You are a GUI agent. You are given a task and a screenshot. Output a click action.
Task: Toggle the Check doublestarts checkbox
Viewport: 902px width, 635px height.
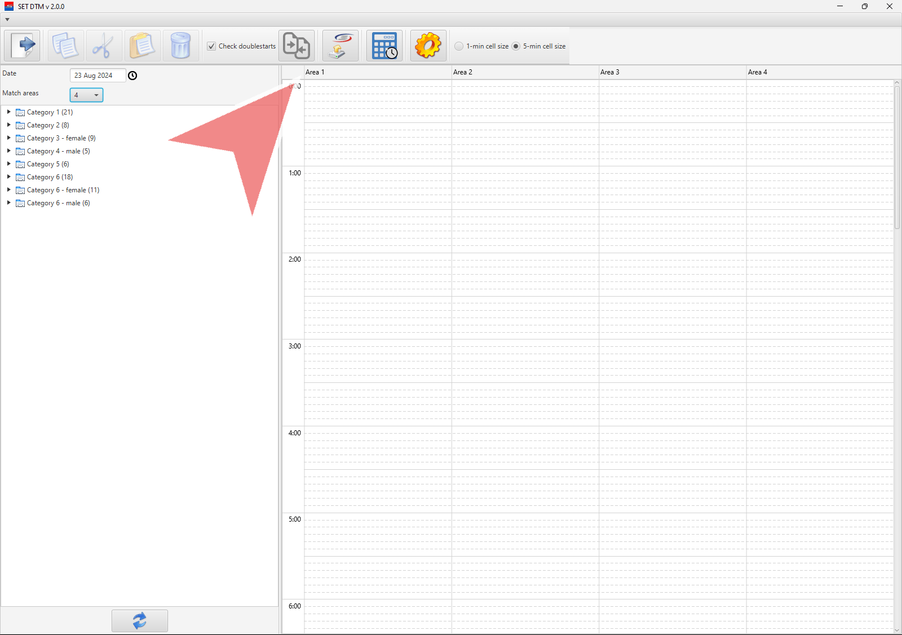coord(211,46)
